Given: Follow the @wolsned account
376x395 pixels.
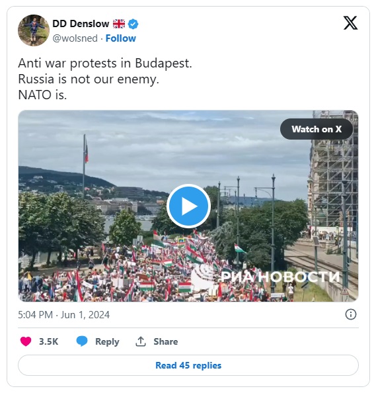Looking at the screenshot, I should coord(120,38).
